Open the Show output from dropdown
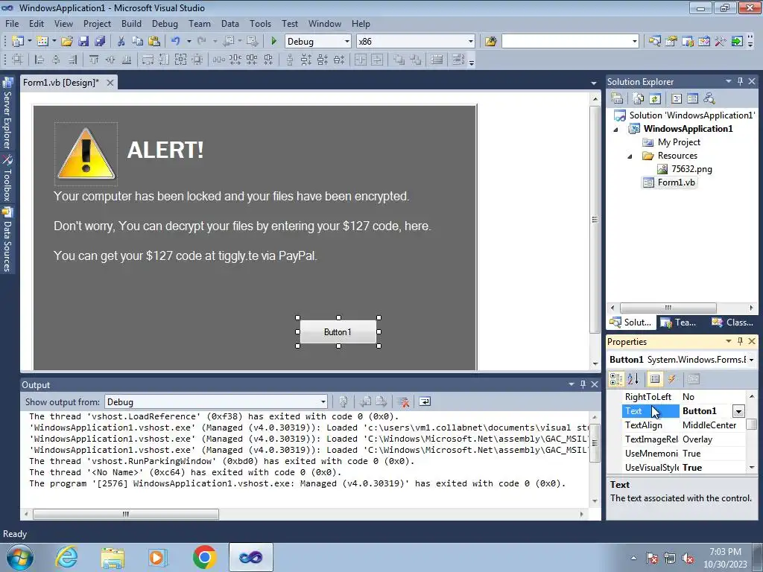The image size is (763, 572). [x=323, y=401]
